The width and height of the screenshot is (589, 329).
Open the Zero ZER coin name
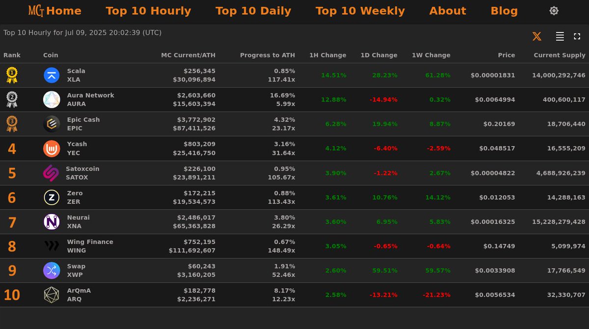pos(75,197)
